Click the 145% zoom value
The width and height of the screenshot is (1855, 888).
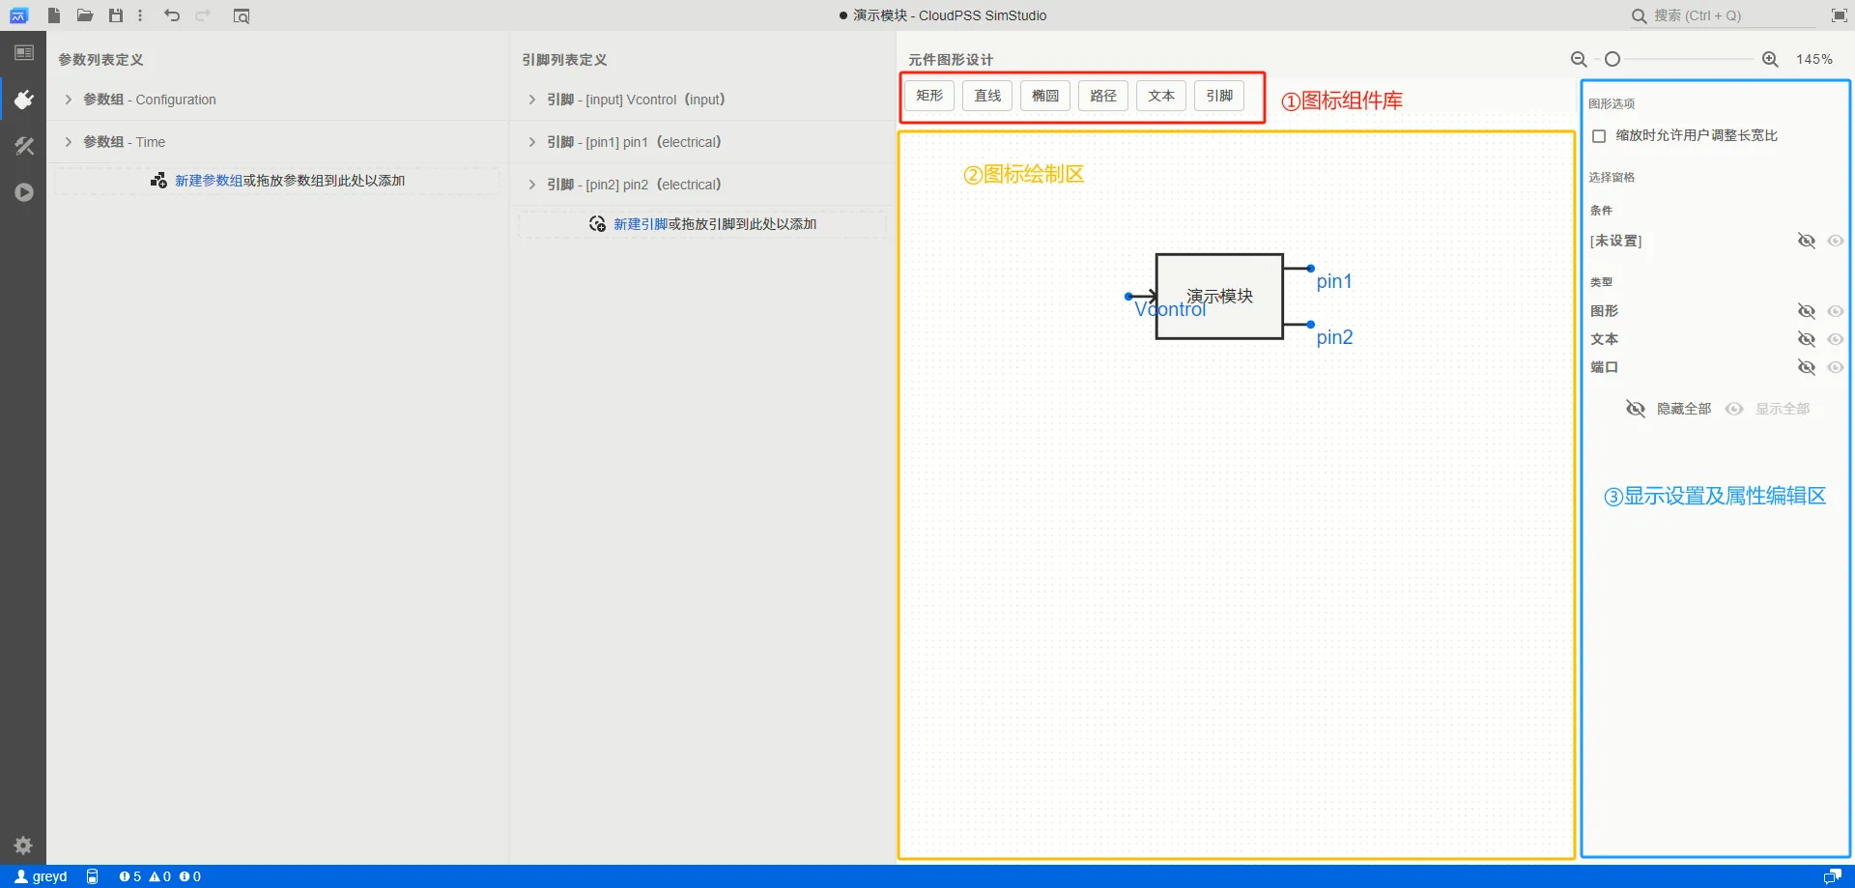coord(1814,59)
